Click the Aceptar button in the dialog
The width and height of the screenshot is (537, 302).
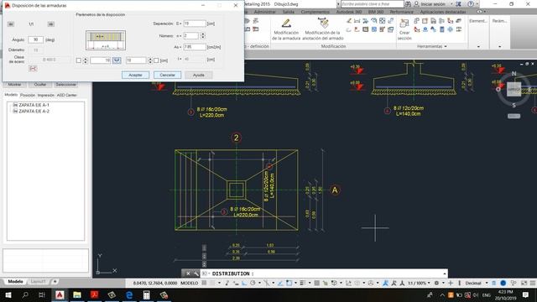pyautogui.click(x=135, y=75)
